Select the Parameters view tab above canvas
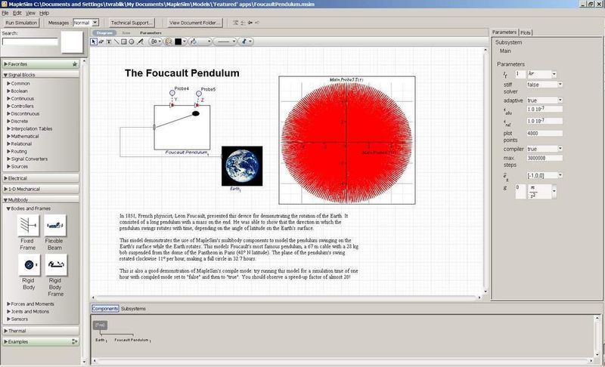Screen dimensions: 605x367 tap(150, 33)
